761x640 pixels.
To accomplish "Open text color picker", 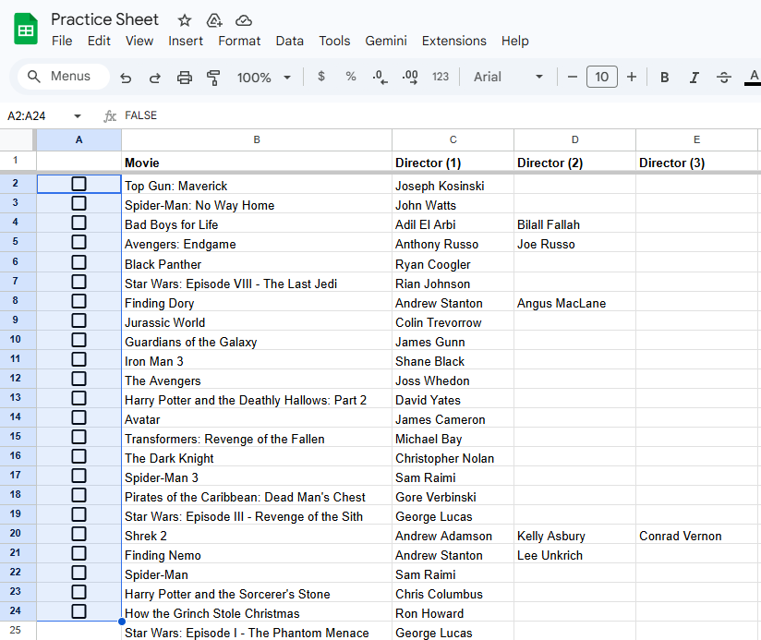I will coord(754,78).
